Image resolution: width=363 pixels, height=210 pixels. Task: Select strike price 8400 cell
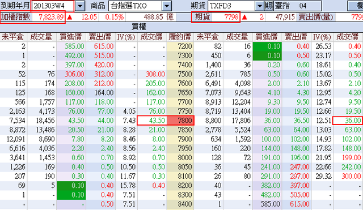180,204
